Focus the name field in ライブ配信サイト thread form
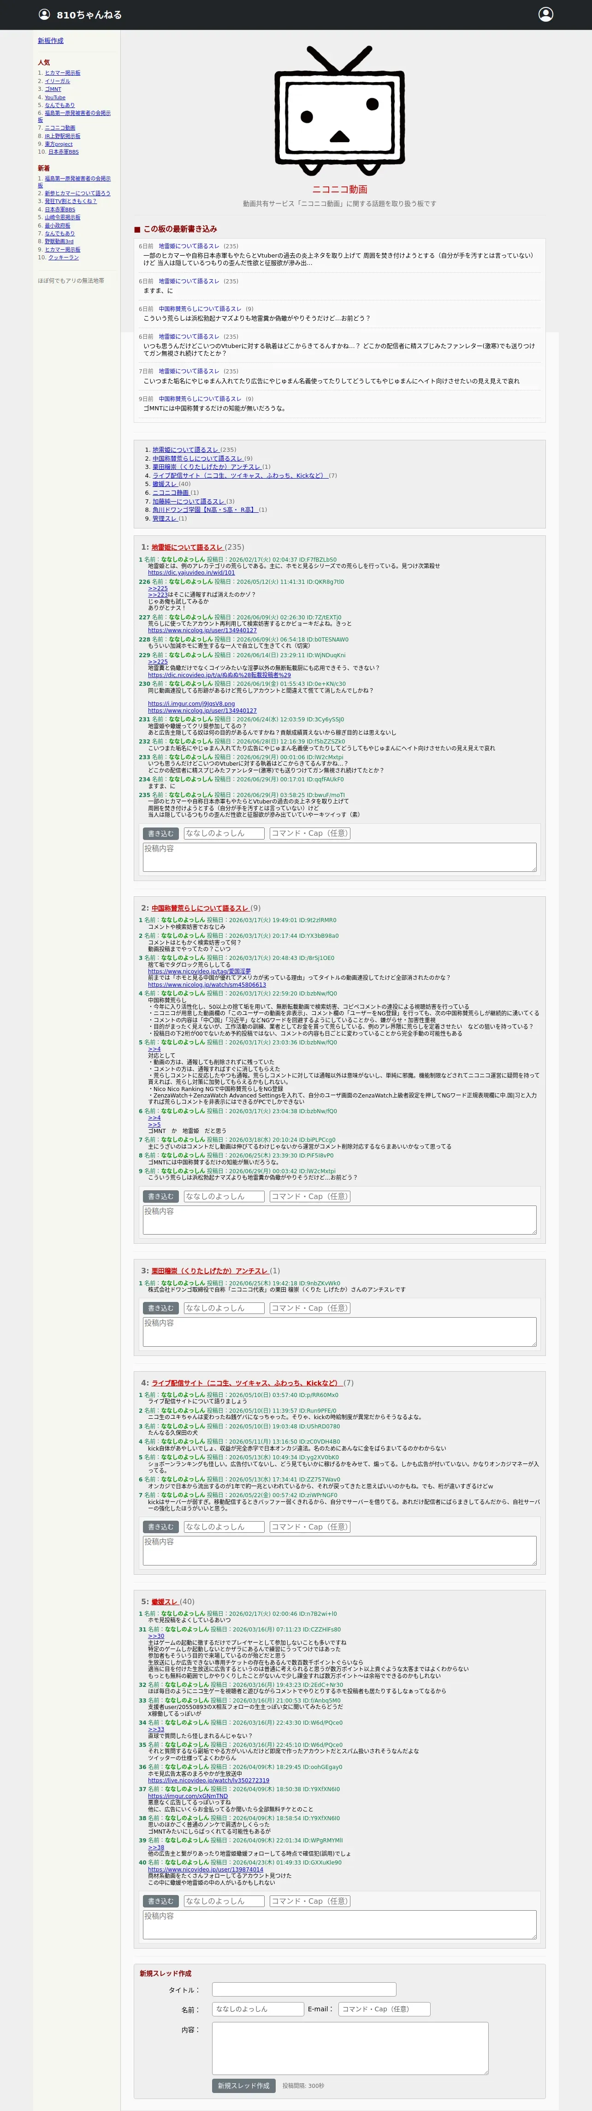Image resolution: width=592 pixels, height=2111 pixels. pos(224,1527)
